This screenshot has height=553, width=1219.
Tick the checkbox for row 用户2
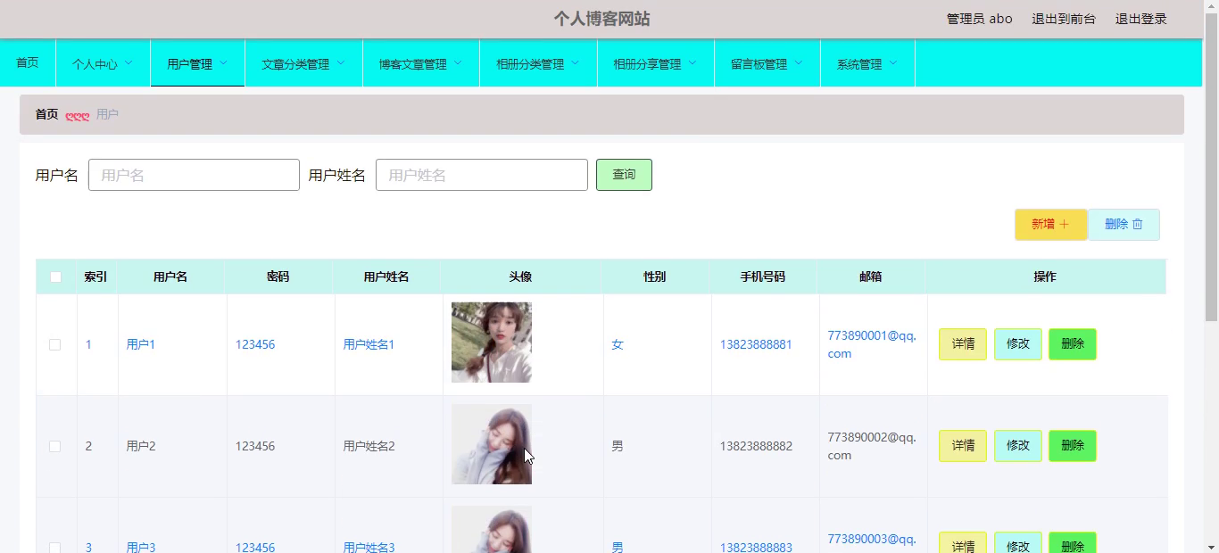coord(54,446)
